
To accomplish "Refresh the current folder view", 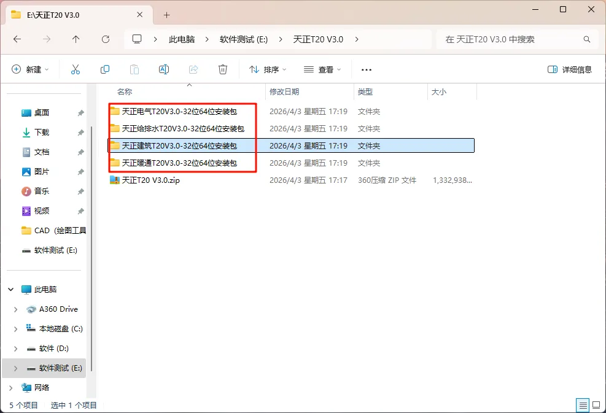I will point(106,39).
